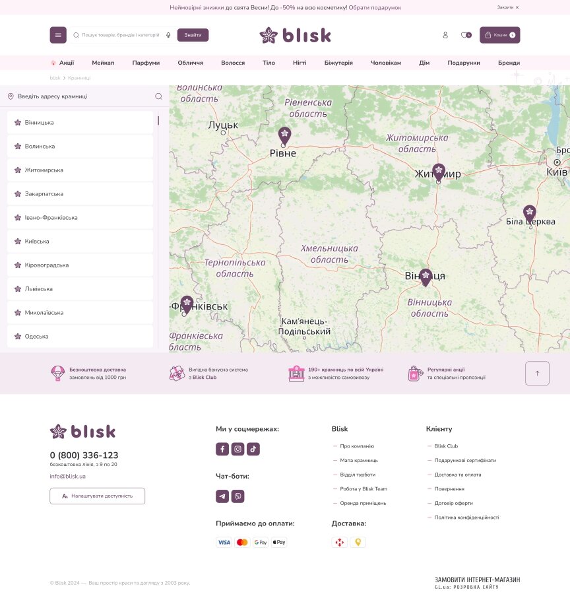Click the yellow delivery service icon

coord(358,542)
